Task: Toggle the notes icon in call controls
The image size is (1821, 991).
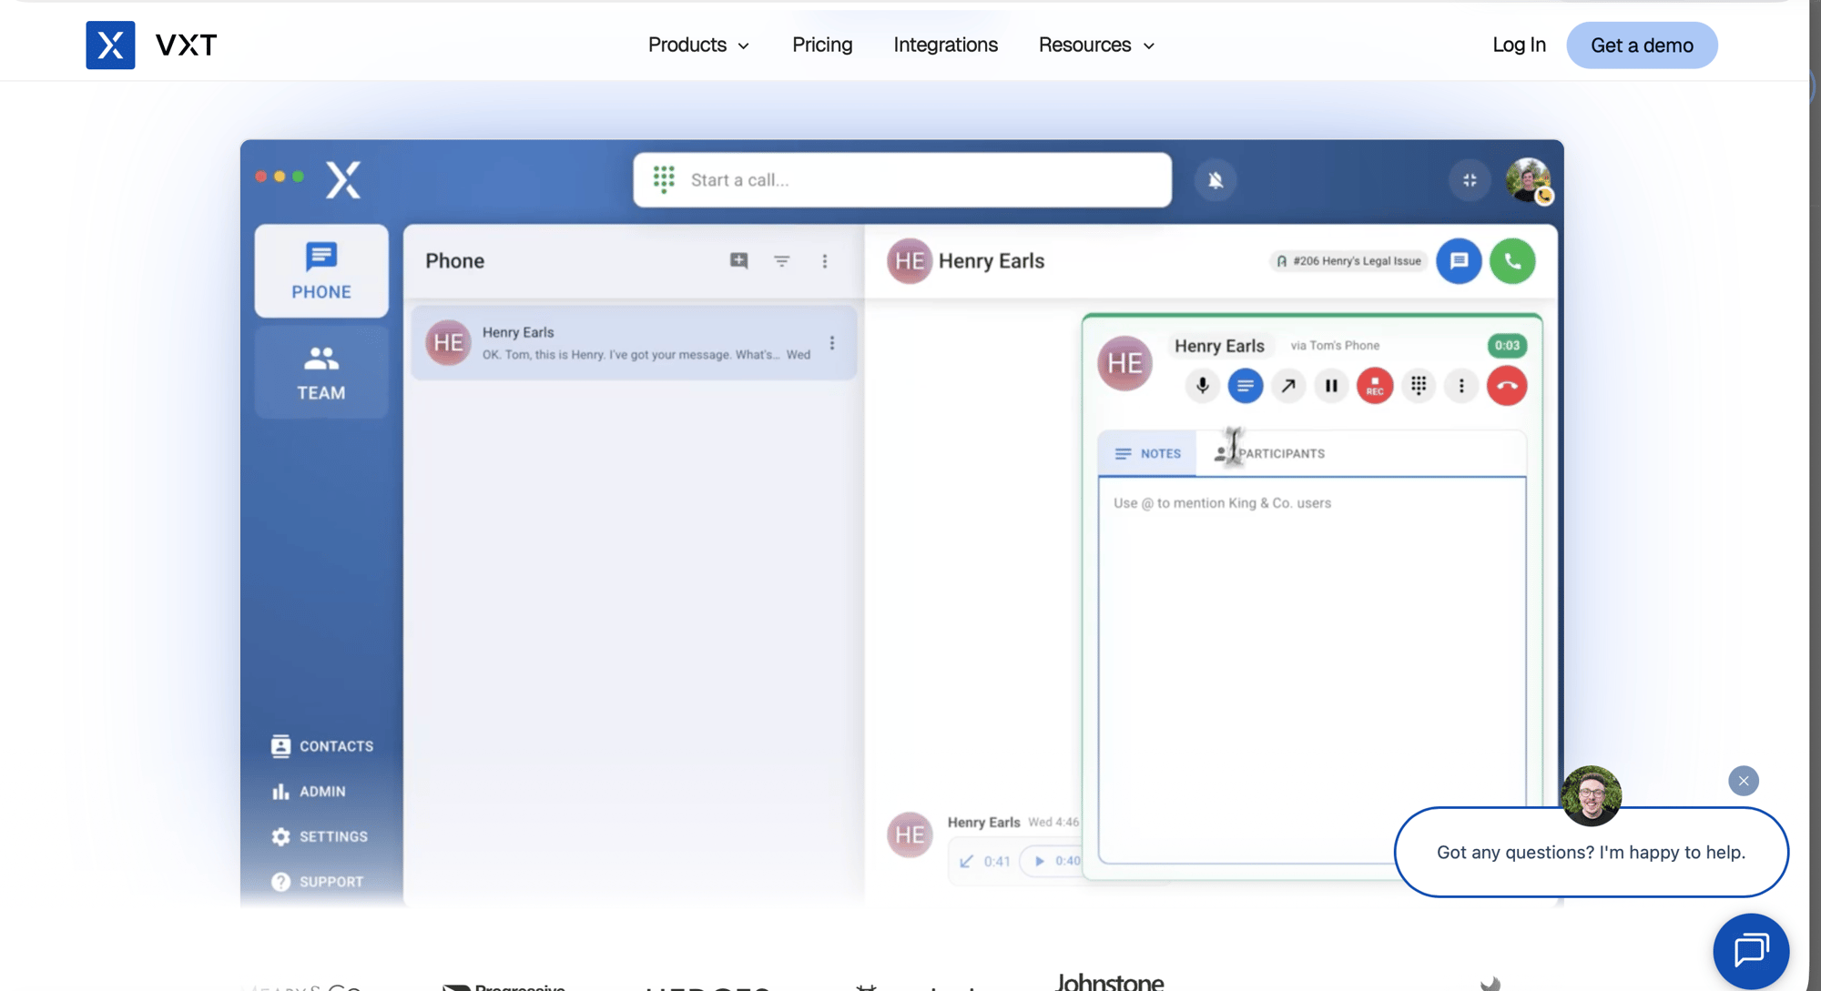Action: point(1245,386)
